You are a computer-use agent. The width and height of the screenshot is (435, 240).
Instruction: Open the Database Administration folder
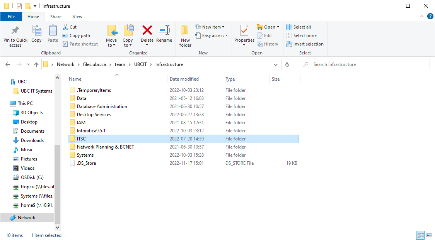pos(102,106)
